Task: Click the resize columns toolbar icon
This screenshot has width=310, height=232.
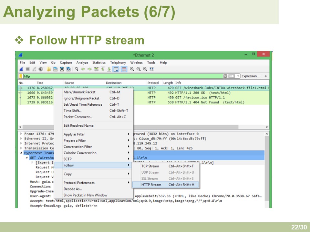Action: point(152,69)
